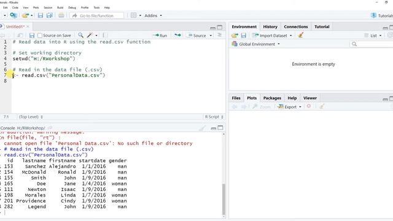The image size is (393, 221).
Task: Open the Code menu
Action: pos(15,7)
